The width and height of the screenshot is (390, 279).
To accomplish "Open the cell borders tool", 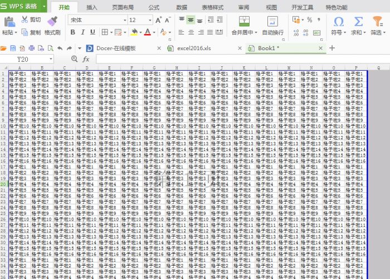I will (x=105, y=32).
